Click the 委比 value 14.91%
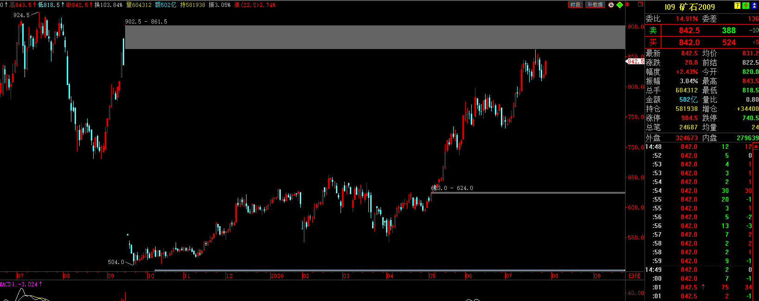The height and width of the screenshot is (301, 759). coord(687,19)
